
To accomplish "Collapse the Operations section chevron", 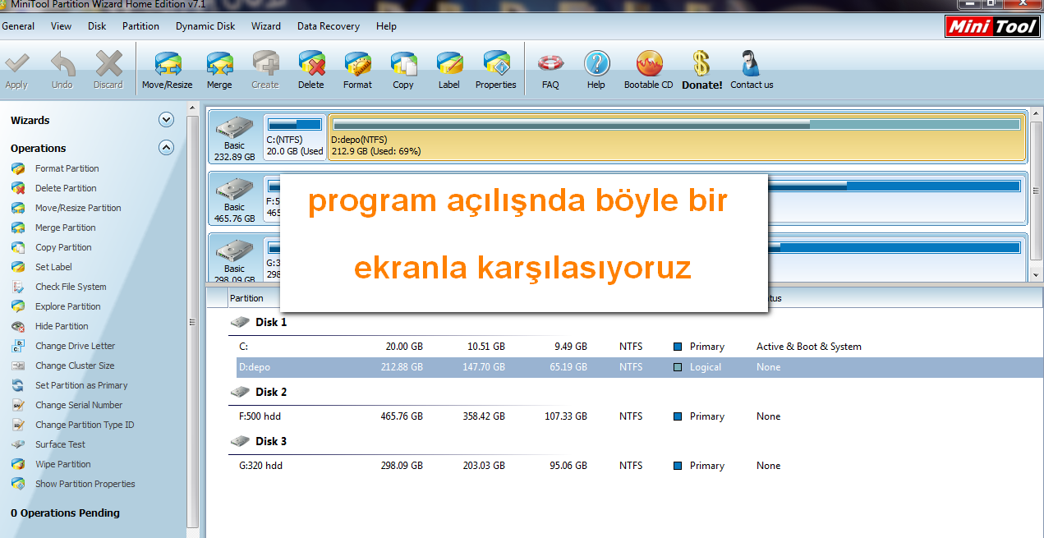I will pos(166,148).
